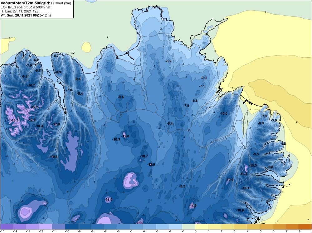Click the -6.6 temperature value
This screenshot has width=312, height=233.
coord(195,101)
